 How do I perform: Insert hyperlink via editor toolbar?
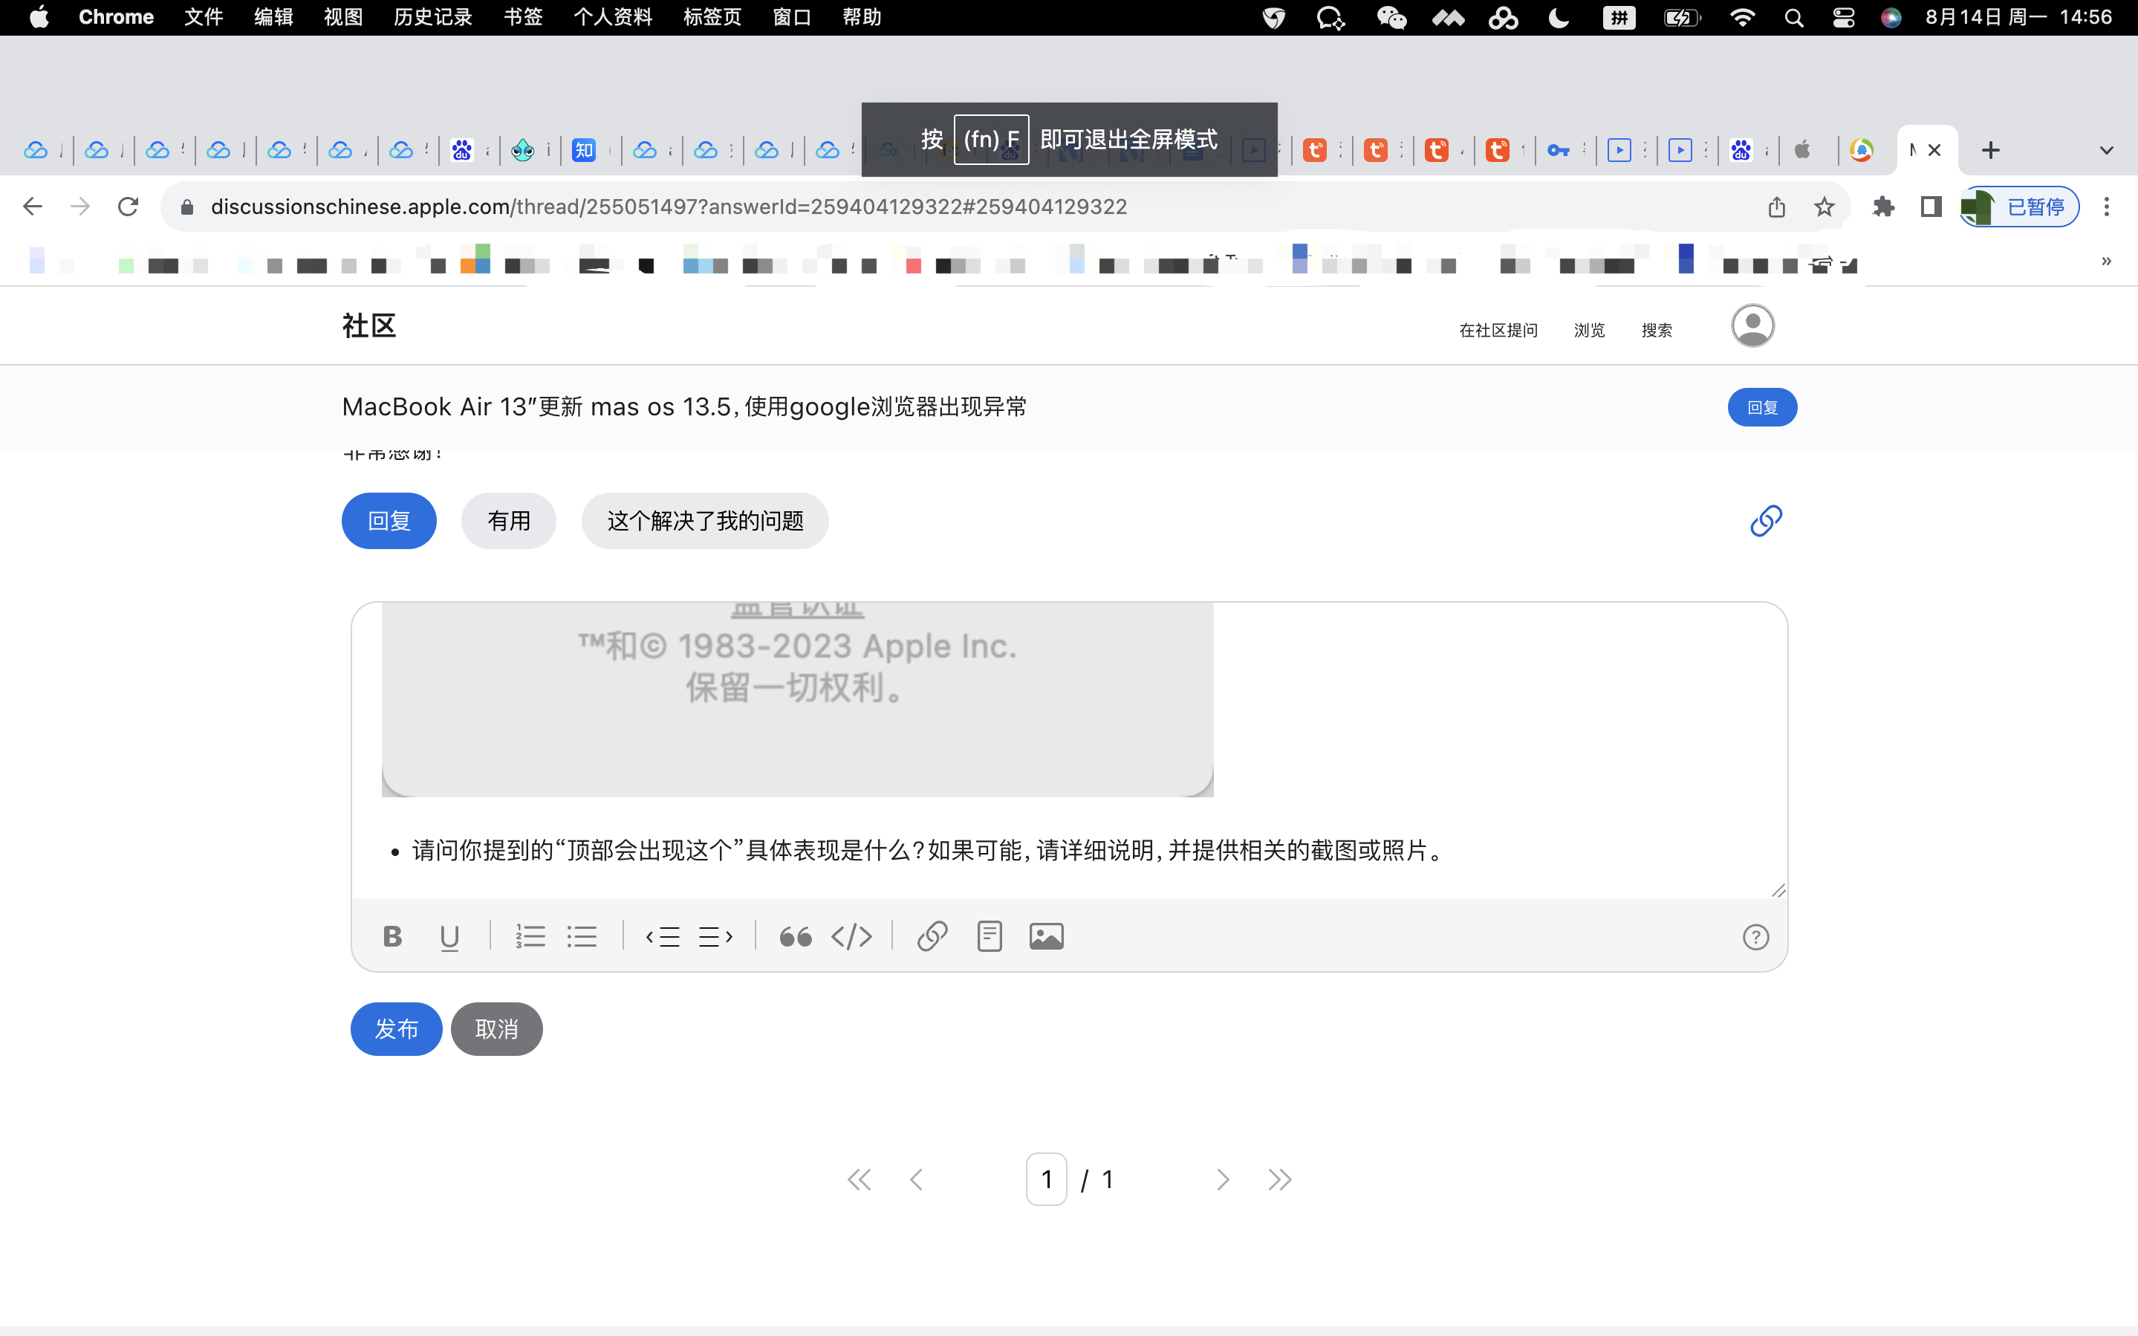point(932,937)
